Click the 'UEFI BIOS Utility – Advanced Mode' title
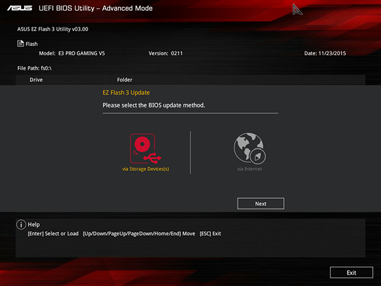This screenshot has height=286, width=381. point(96,8)
